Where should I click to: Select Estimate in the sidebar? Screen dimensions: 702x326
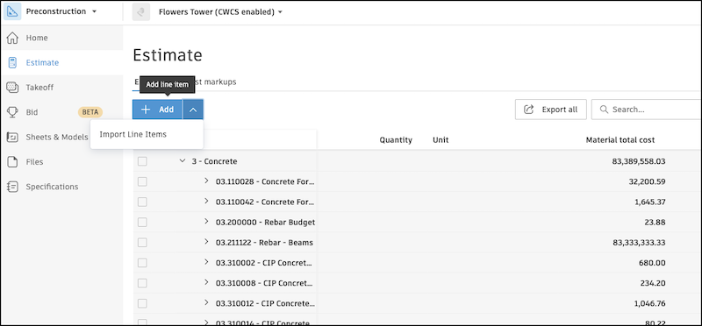pyautogui.click(x=42, y=62)
